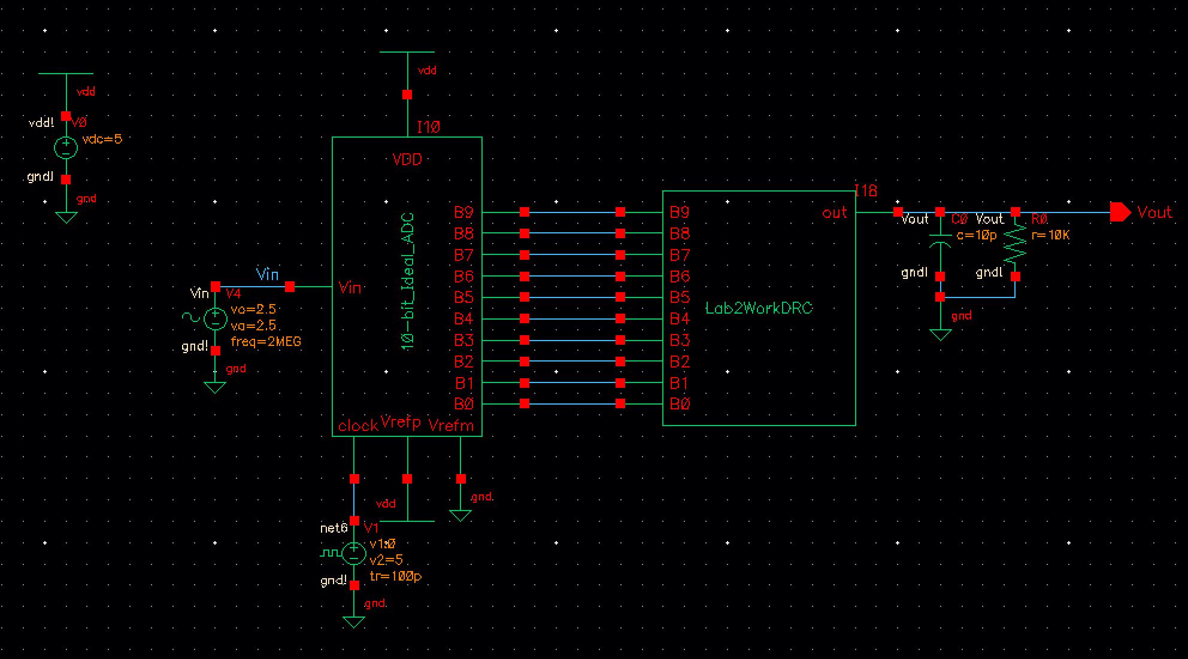
Task: Select the freq=2MEG parameter text
Action: (x=266, y=342)
